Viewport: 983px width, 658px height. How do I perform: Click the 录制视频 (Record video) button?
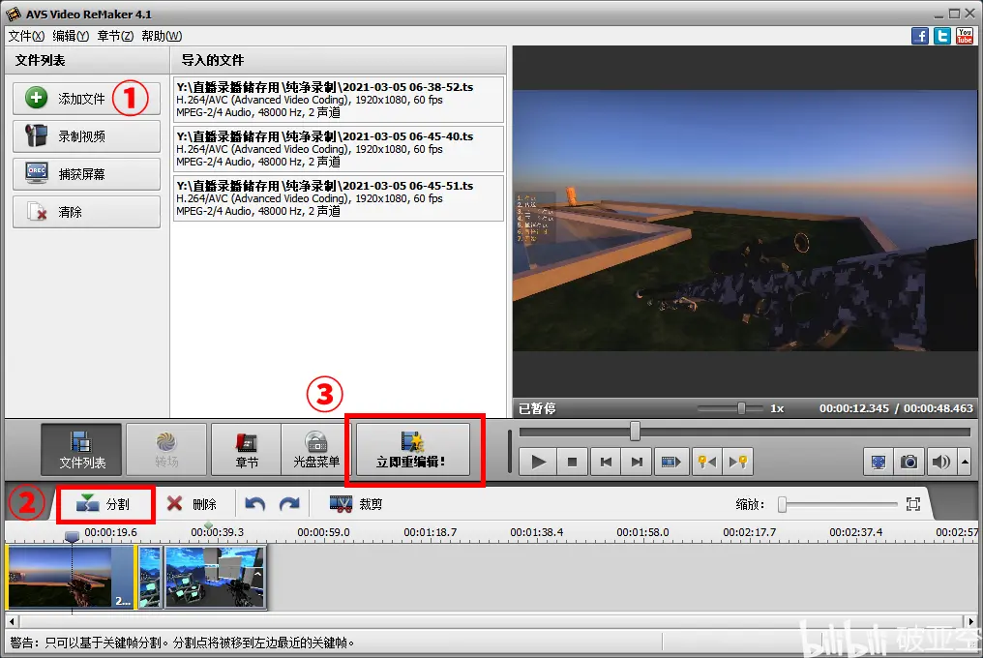pyautogui.click(x=86, y=136)
